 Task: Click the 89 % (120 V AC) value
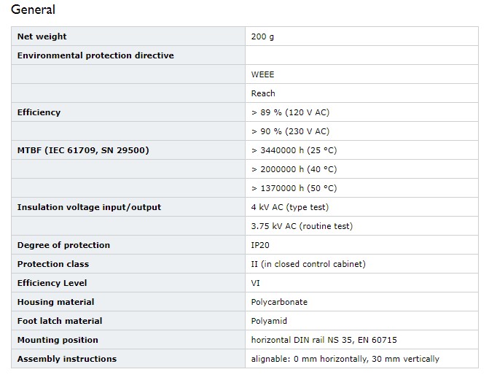pyautogui.click(x=290, y=112)
